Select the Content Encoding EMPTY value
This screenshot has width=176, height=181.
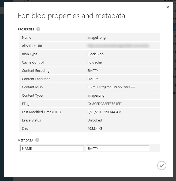tap(93, 71)
